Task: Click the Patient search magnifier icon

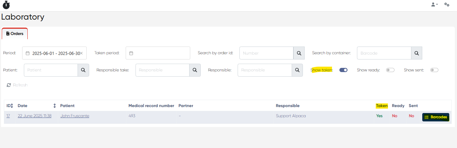Action: point(83,70)
